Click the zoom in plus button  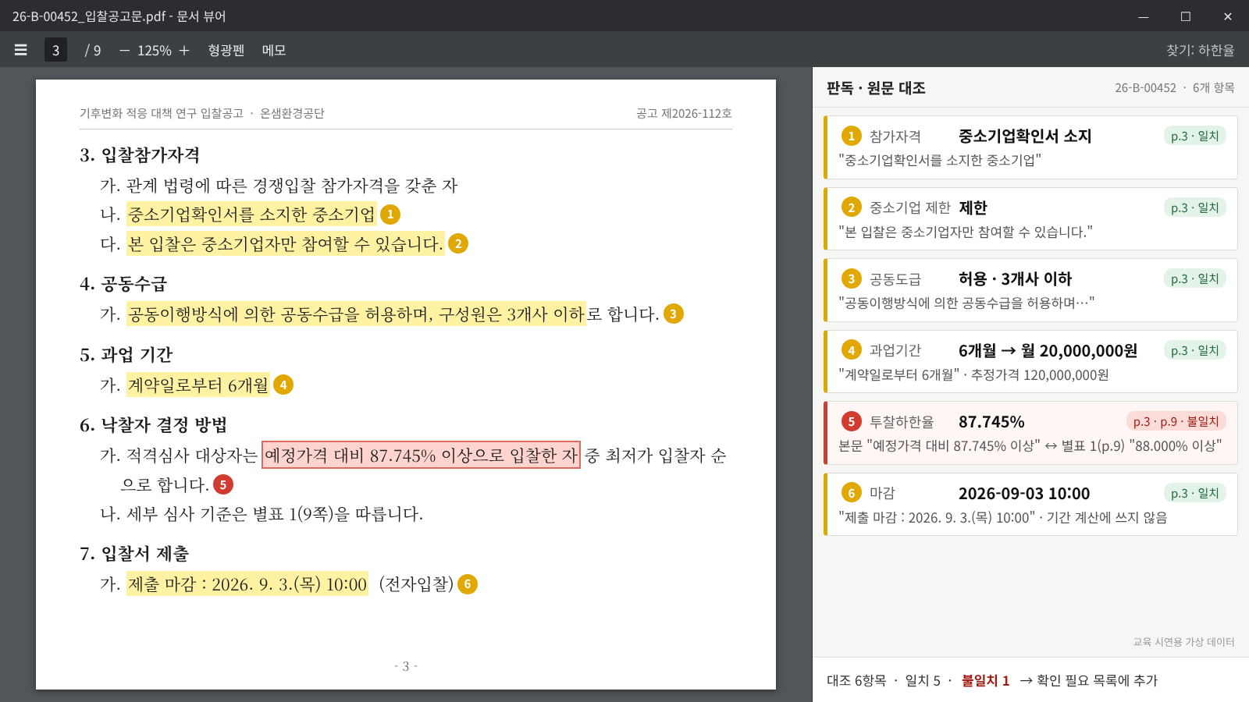tap(184, 50)
